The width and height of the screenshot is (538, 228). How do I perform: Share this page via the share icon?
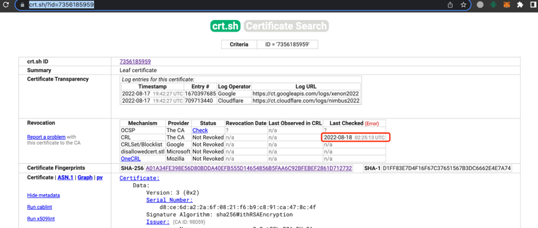[450, 5]
